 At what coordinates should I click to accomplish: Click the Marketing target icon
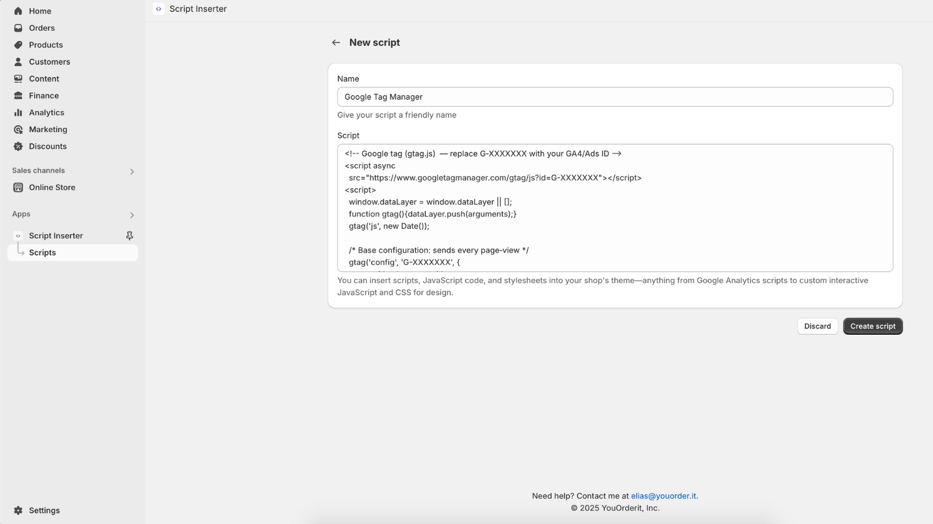coord(18,129)
